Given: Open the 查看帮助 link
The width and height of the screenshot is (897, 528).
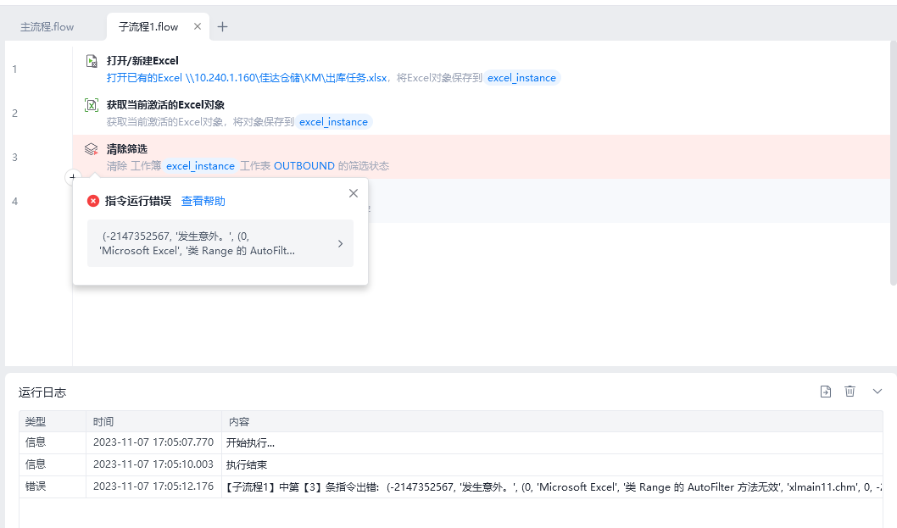Looking at the screenshot, I should coord(203,201).
